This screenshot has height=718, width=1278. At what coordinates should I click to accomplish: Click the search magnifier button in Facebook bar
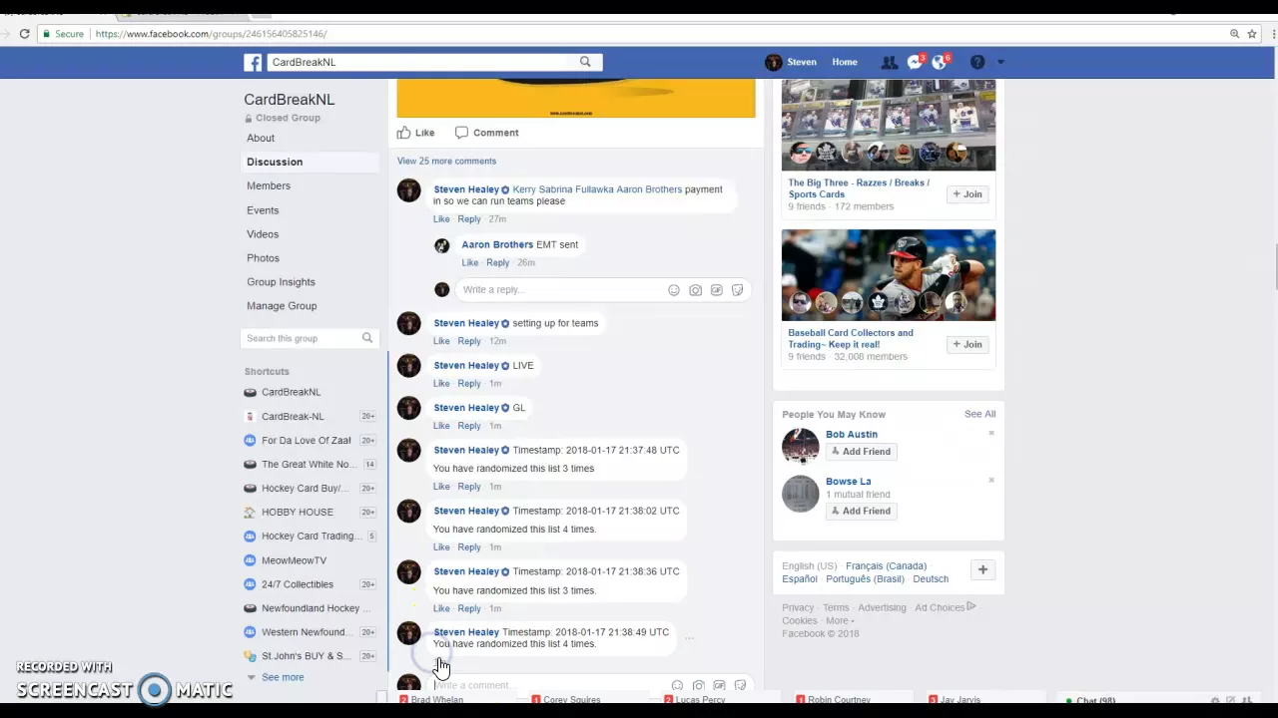click(x=585, y=62)
